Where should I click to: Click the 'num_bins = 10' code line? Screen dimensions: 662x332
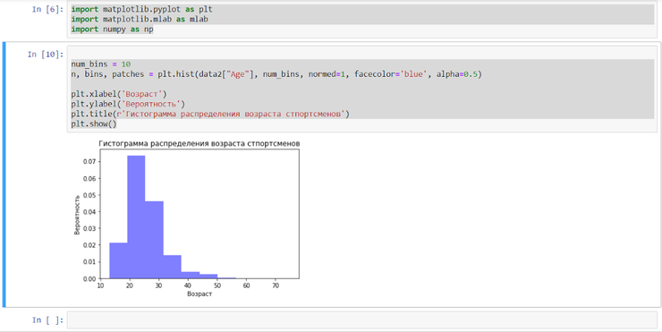point(101,64)
